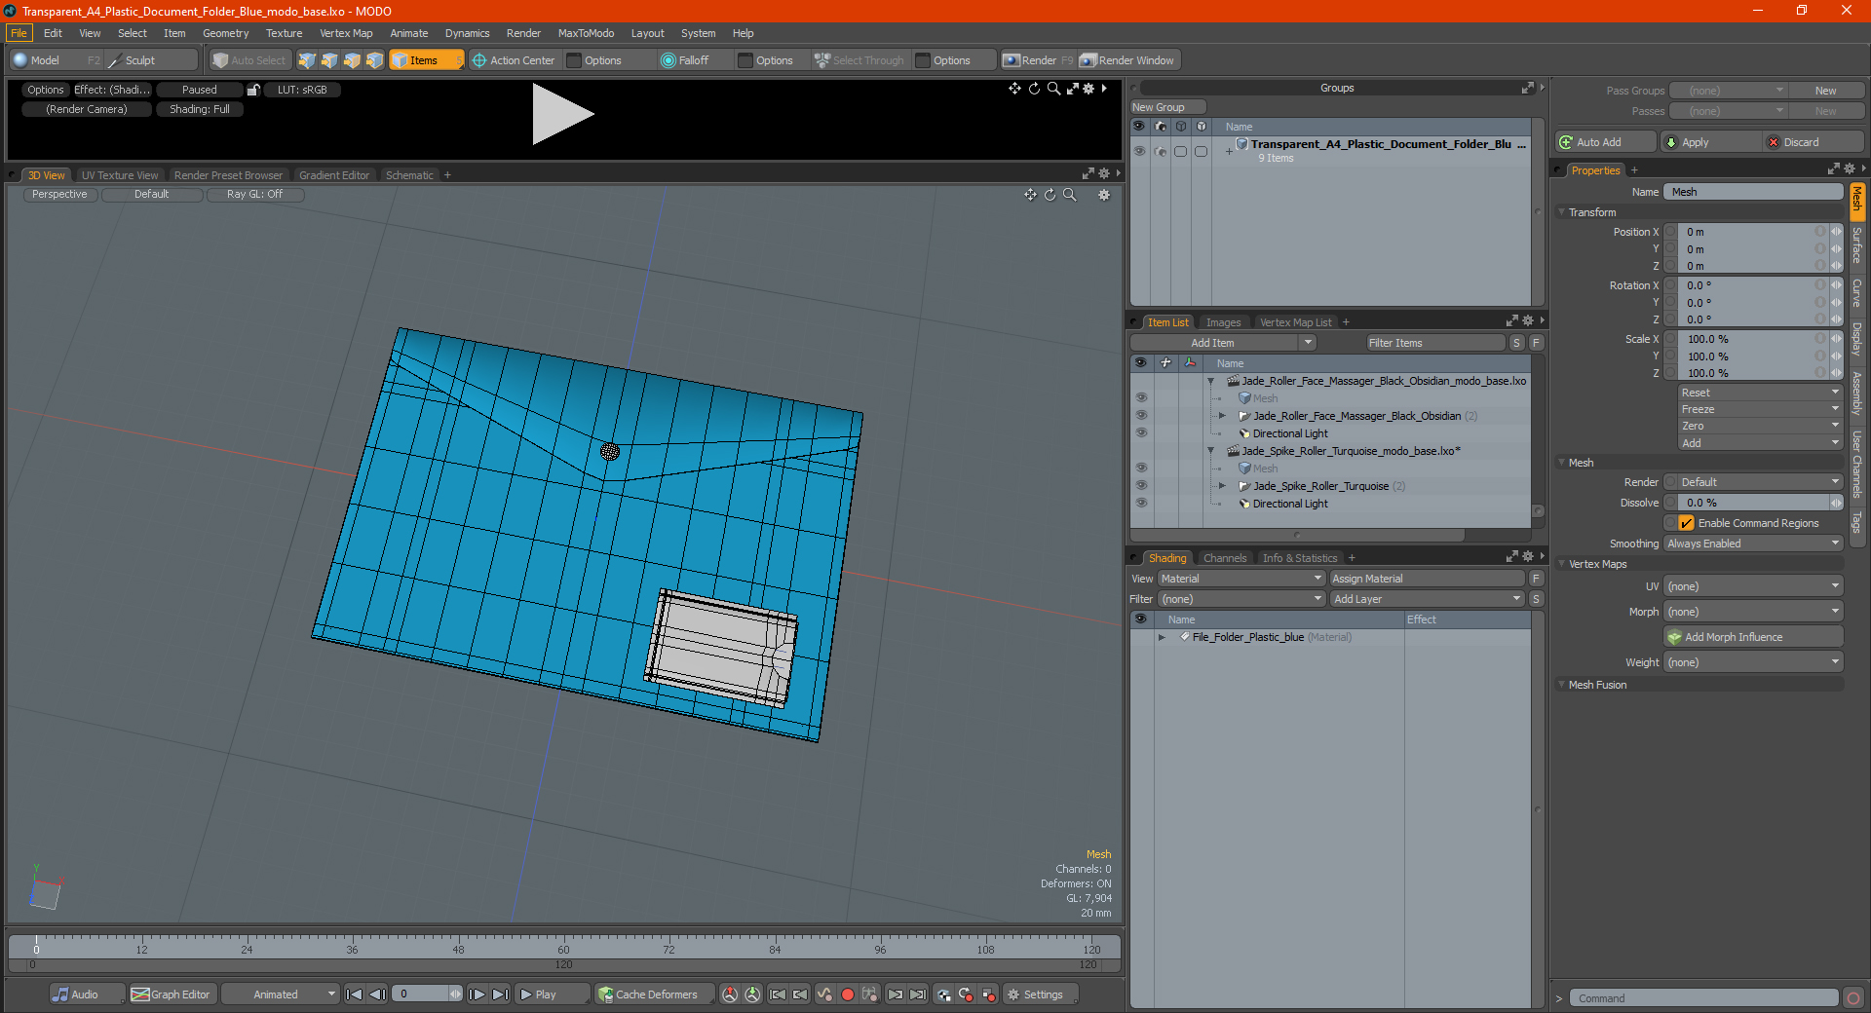Open Graph Editor

172,994
